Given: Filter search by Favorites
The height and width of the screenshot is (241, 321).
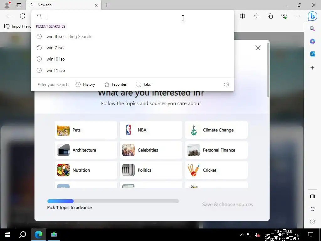Looking at the screenshot, I should 115,84.
